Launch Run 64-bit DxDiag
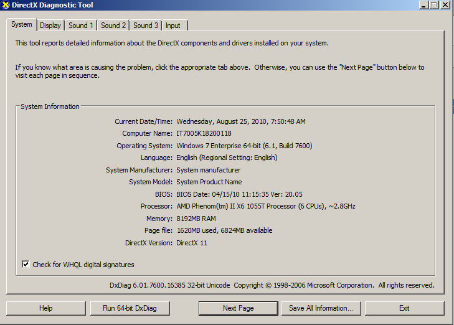This screenshot has width=454, height=325. point(130,308)
